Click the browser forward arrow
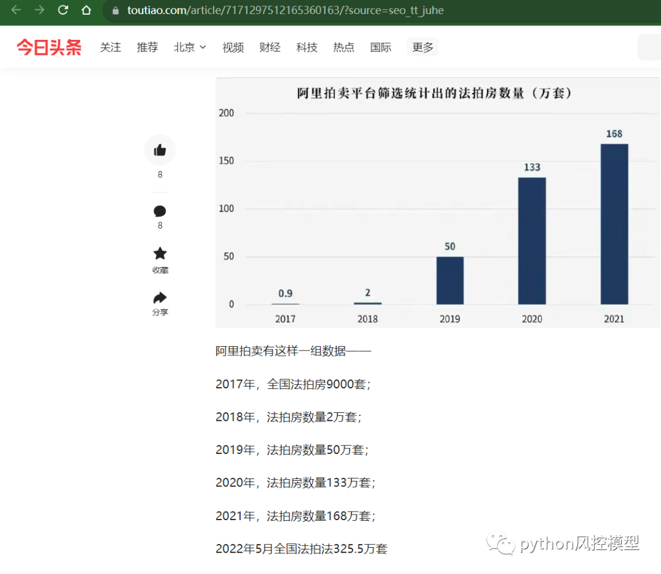 coord(40,10)
